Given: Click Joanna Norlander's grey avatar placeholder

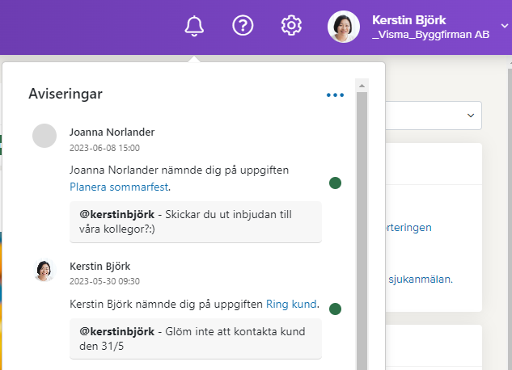Looking at the screenshot, I should pyautogui.click(x=44, y=136).
